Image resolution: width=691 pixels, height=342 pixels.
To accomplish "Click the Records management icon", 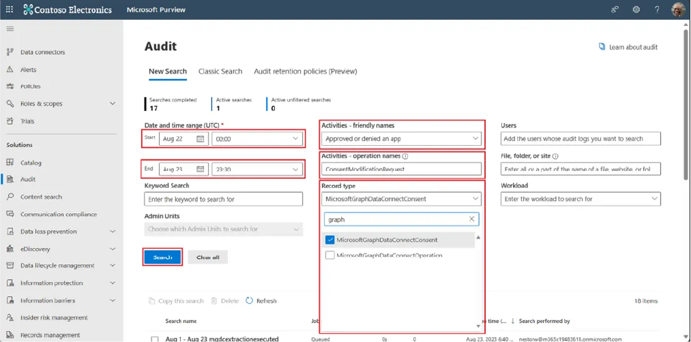I will tap(10, 335).
